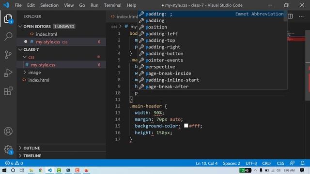This screenshot has height=174, width=310.
Task: Expand the Outline section
Action: (x=20, y=148)
